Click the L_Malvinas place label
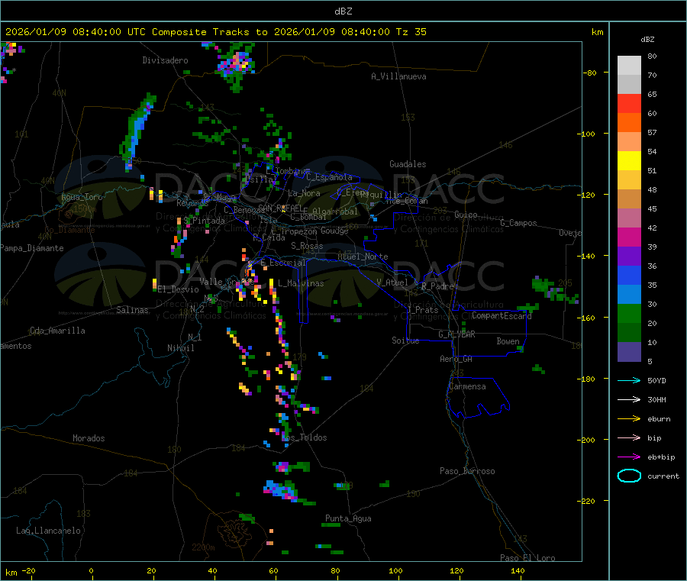 (301, 283)
